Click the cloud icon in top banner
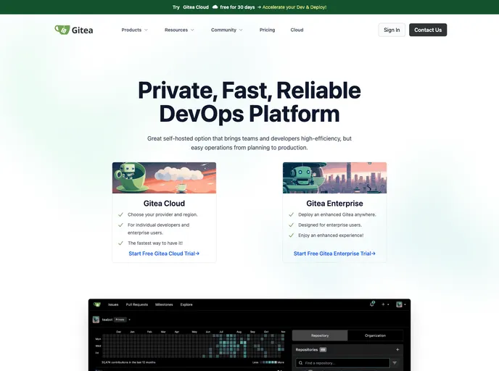This screenshot has width=499, height=371. point(215,7)
